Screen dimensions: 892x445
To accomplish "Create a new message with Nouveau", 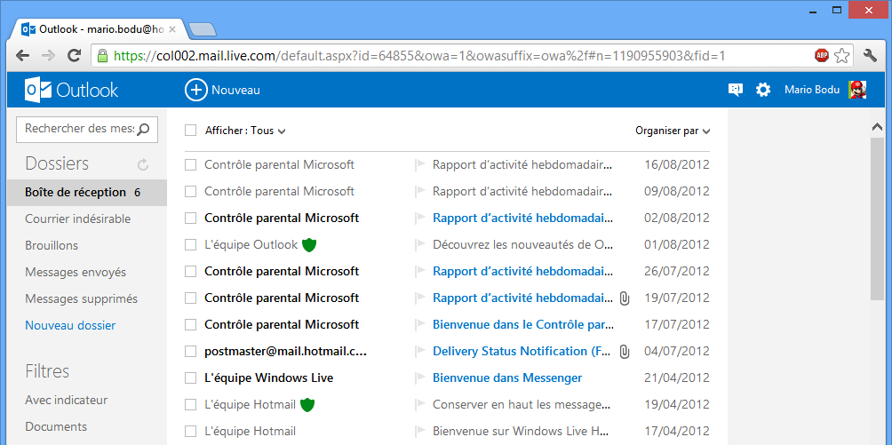I will [x=222, y=90].
